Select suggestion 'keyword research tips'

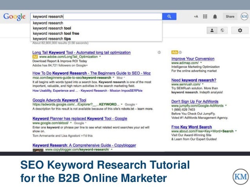[96, 39]
